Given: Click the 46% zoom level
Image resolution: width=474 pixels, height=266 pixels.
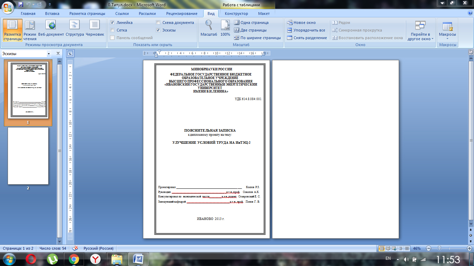Looking at the screenshot, I should coord(417,248).
